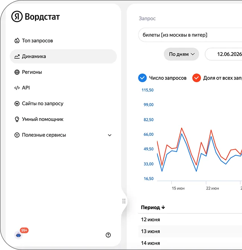Click the code brackets icon next to API
242x250 pixels.
coord(17,88)
